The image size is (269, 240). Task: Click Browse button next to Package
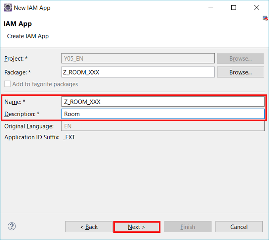pos(240,72)
